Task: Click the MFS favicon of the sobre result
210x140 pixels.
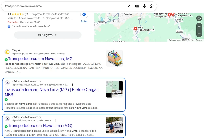Action: 7,119
